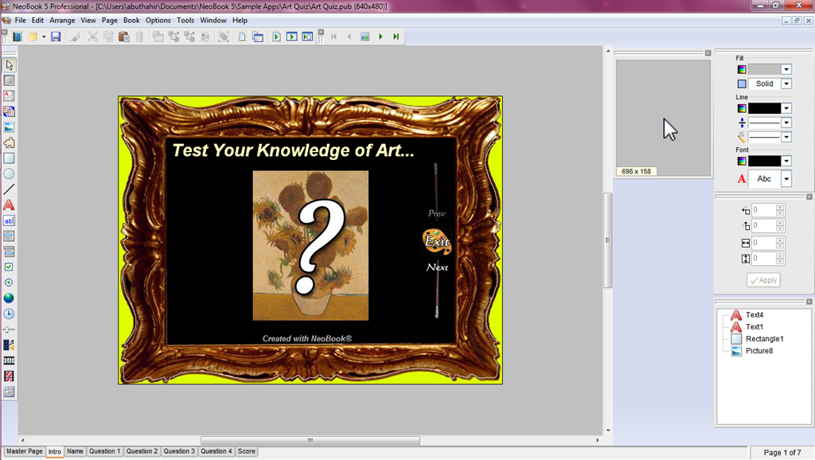The height and width of the screenshot is (460, 815).
Task: Open the Fill pattern Solid dropdown
Action: [x=786, y=84]
